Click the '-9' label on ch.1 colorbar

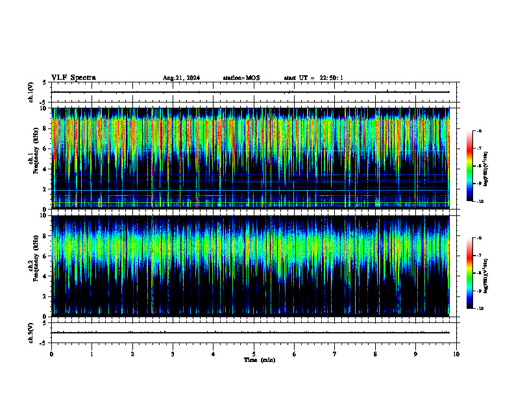[479, 184]
